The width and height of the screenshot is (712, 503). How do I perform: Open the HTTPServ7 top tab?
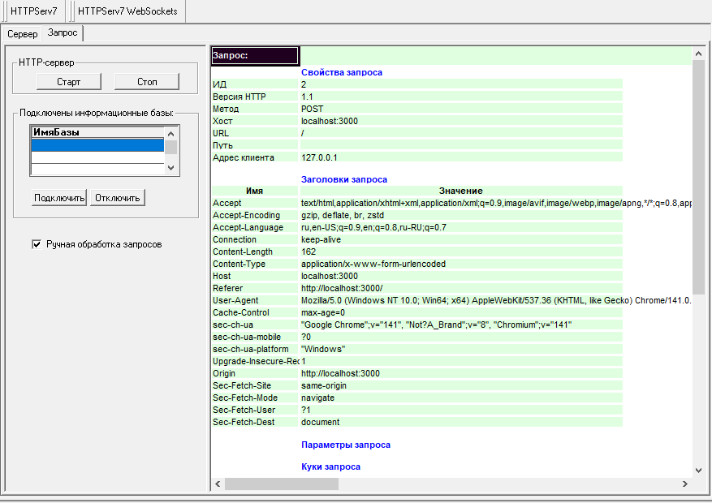[x=33, y=11]
